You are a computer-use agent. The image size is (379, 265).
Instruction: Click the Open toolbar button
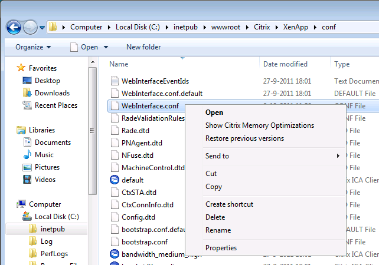84,47
